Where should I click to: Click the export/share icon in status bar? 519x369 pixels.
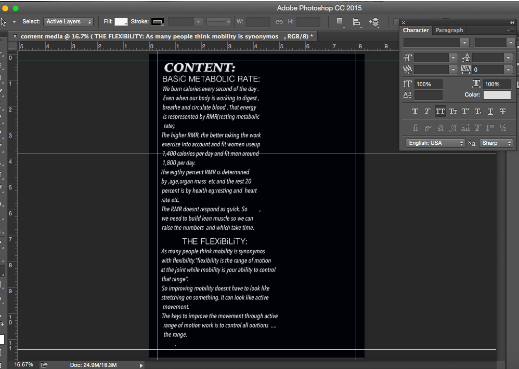click(44, 365)
